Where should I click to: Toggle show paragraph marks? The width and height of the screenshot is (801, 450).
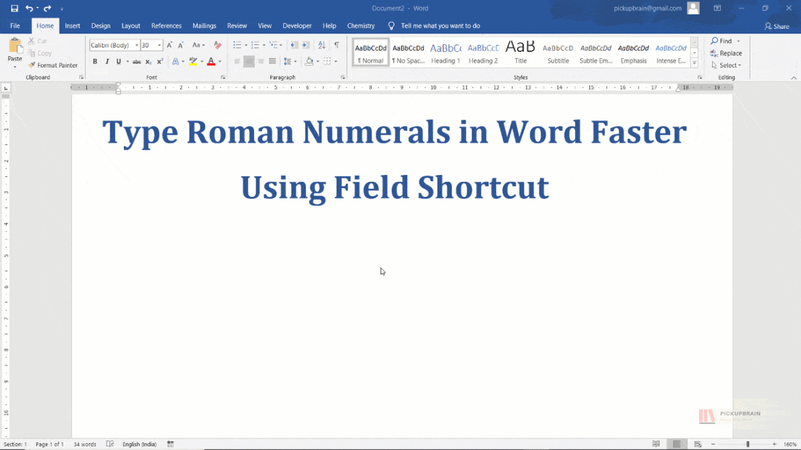point(336,44)
